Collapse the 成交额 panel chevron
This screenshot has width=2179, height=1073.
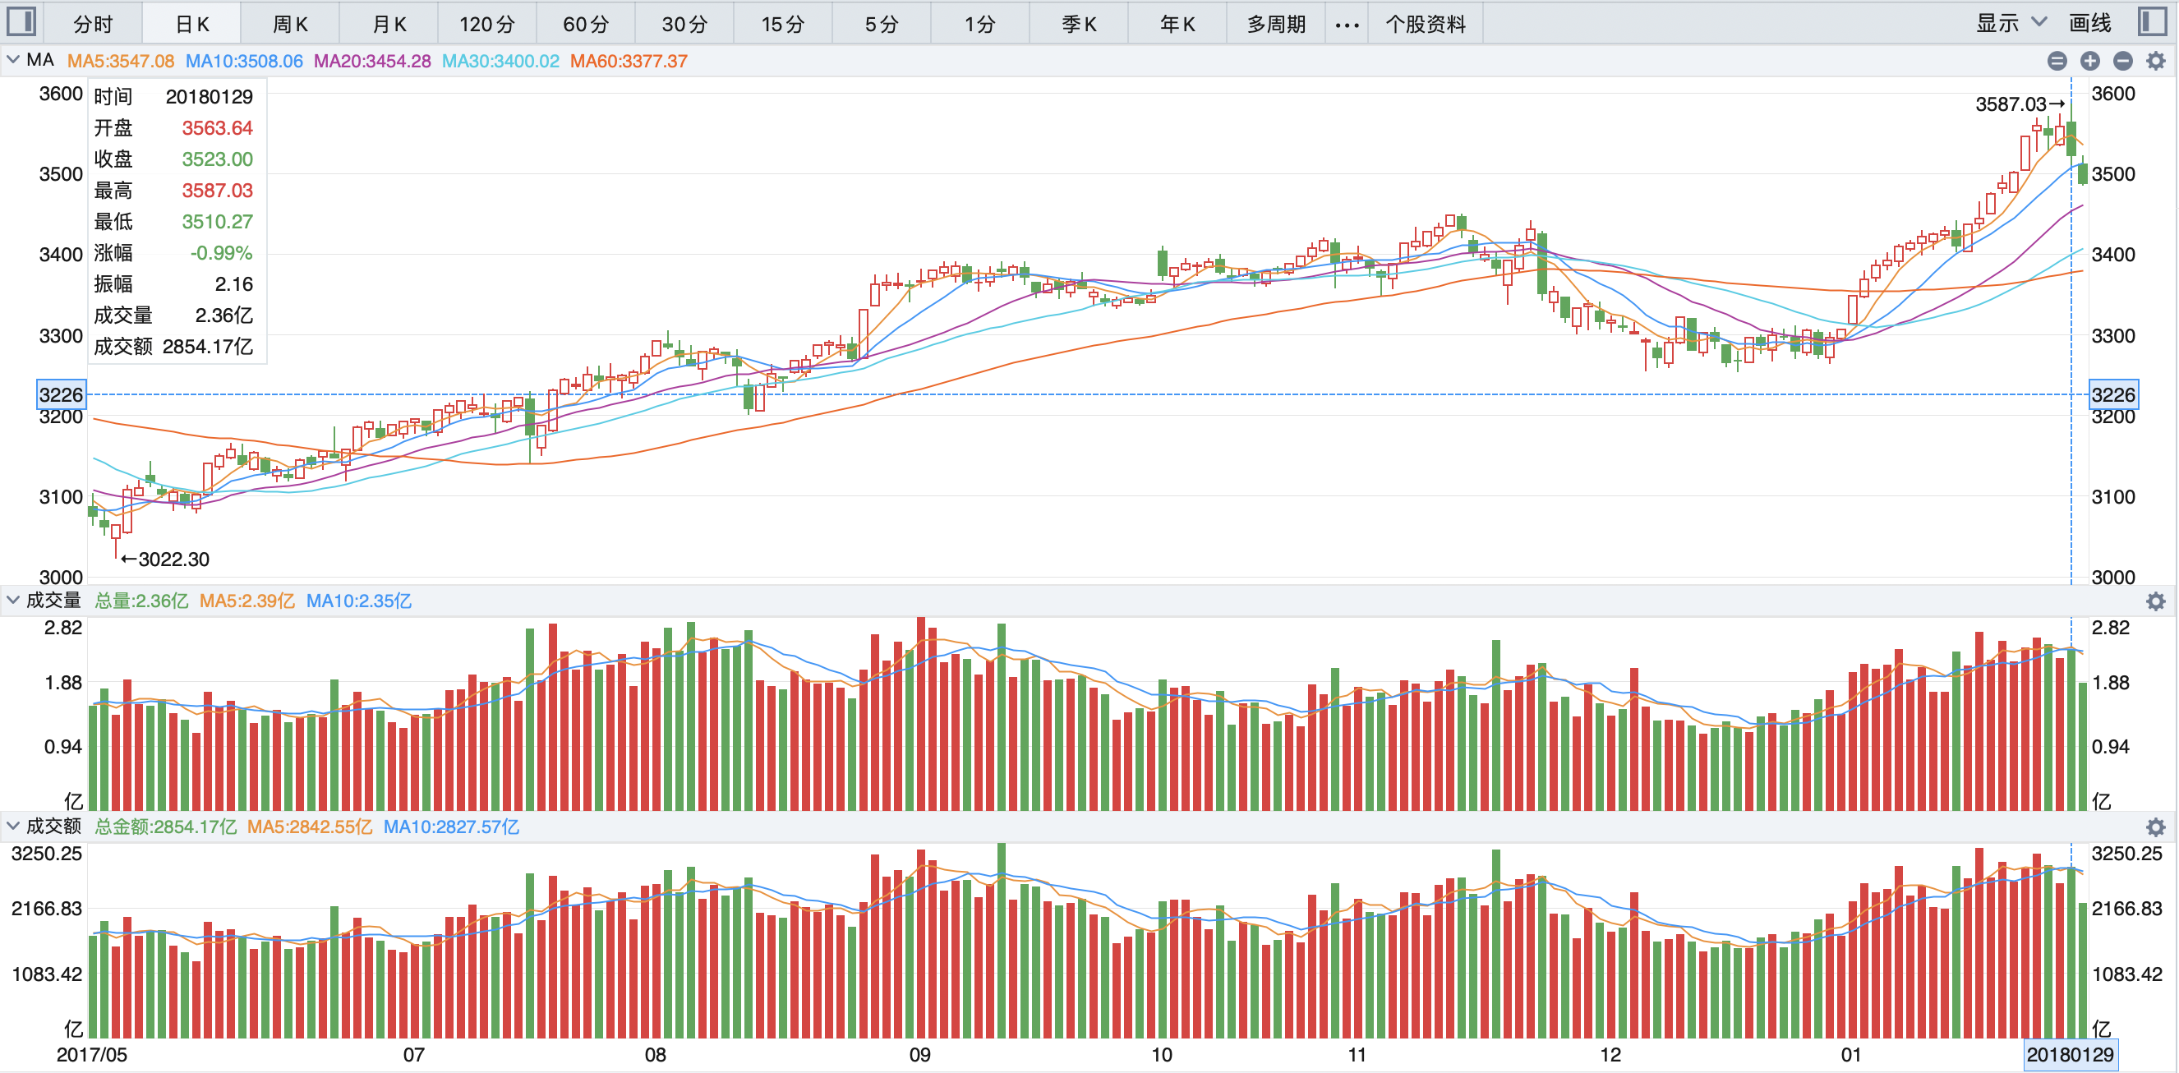[12, 825]
